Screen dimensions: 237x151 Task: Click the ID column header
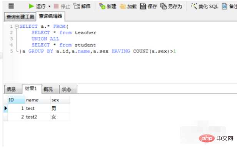coord(17,100)
